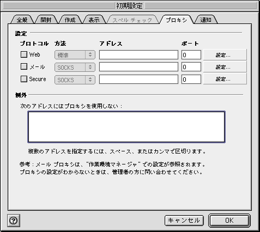Viewport: 260px width, 232px height.
Task: Go to the 通知 tab
Action: click(x=205, y=20)
